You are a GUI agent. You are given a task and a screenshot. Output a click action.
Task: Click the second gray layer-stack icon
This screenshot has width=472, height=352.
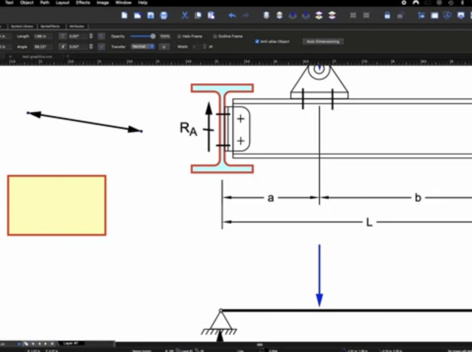[279, 15]
